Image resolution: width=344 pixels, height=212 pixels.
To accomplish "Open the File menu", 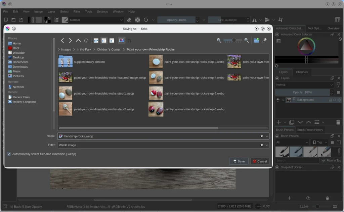I will pos(6,12).
